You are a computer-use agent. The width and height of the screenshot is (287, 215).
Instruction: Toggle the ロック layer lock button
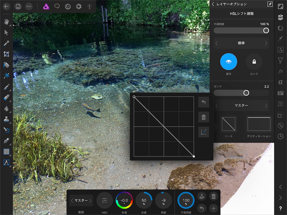click(254, 62)
